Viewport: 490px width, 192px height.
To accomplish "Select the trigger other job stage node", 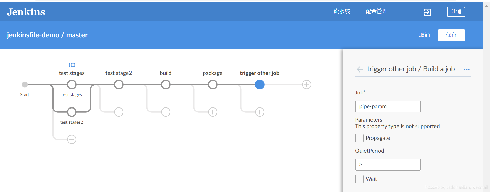I will 260,85.
